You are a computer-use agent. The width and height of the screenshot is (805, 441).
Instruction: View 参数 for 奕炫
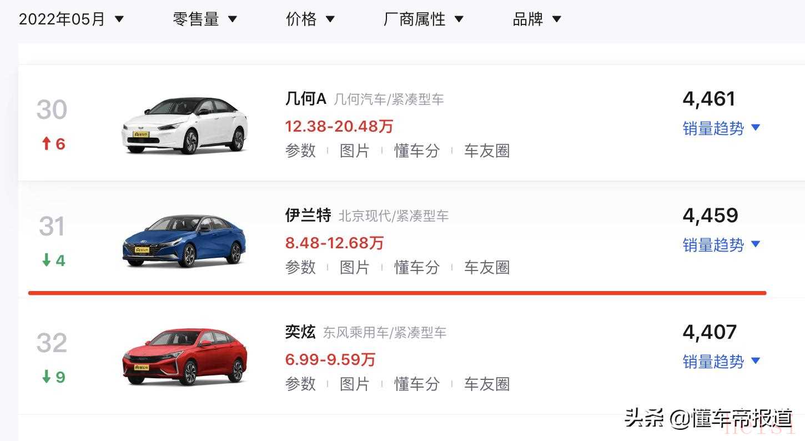300,384
